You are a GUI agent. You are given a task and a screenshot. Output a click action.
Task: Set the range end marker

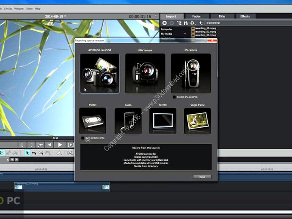click(31, 145)
